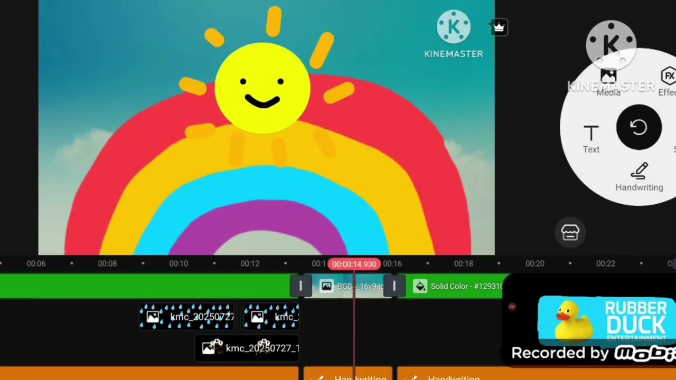Select the long orange layer at bottom left
676x380 pixels.
tap(149, 374)
